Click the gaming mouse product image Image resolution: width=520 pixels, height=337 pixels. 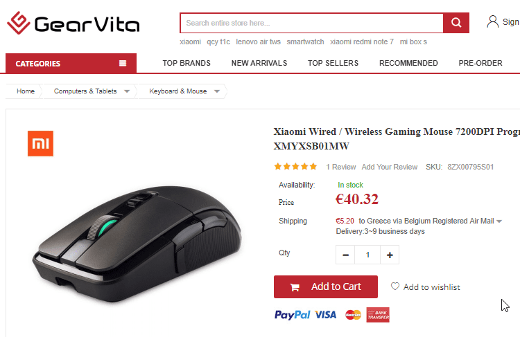click(137, 244)
